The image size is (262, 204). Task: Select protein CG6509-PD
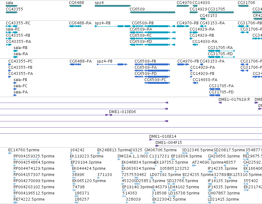[x=152, y=77]
